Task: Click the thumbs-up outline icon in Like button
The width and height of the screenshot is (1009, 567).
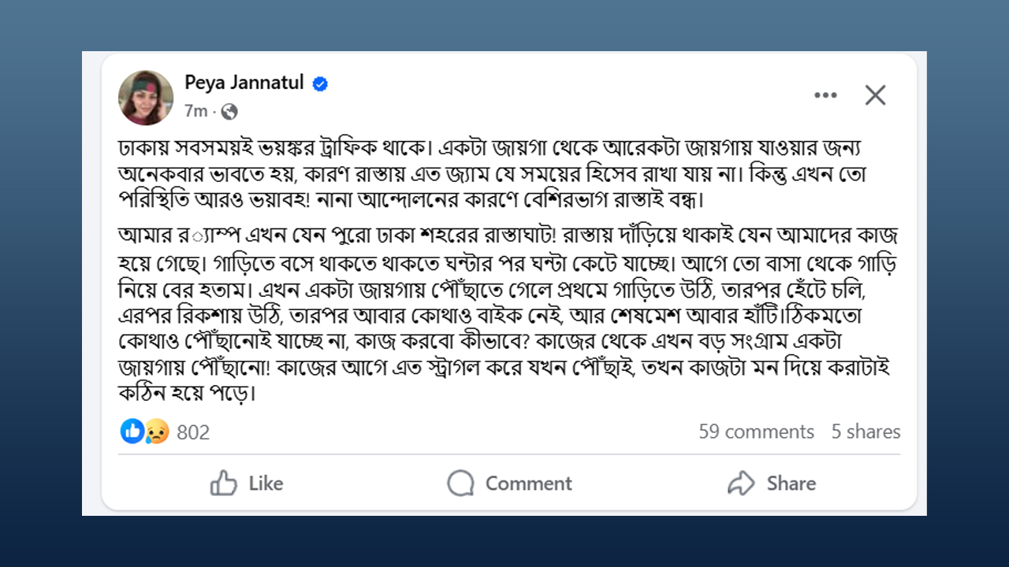Action: 224,483
